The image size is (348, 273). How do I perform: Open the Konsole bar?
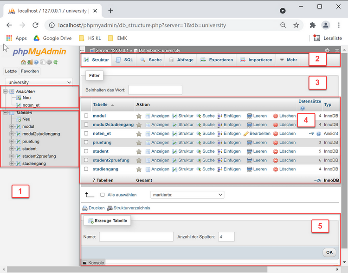click(93, 263)
